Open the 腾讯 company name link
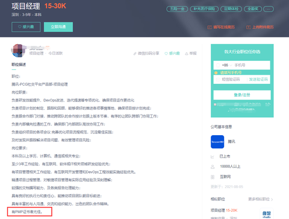This screenshot has height=219, width=289. [x=231, y=142]
